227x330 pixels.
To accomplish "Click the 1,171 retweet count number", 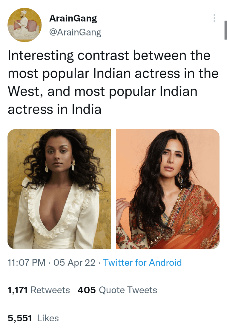I will click(x=18, y=290).
